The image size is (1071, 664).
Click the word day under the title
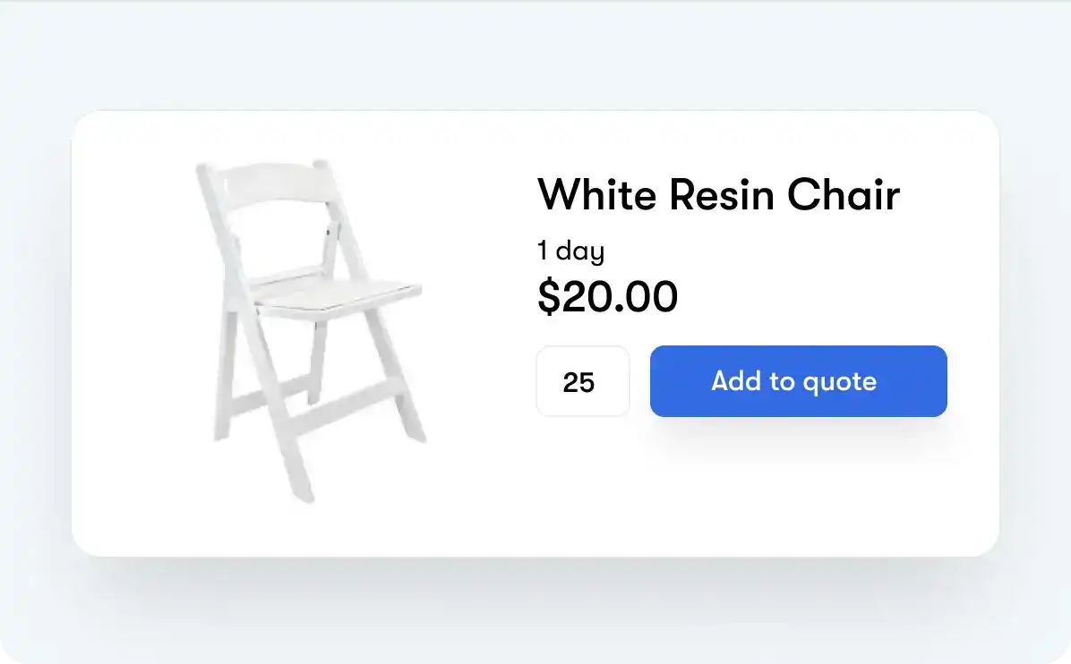click(579, 251)
